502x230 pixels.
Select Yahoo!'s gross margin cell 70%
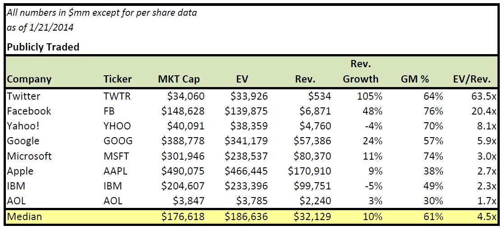[434, 126]
